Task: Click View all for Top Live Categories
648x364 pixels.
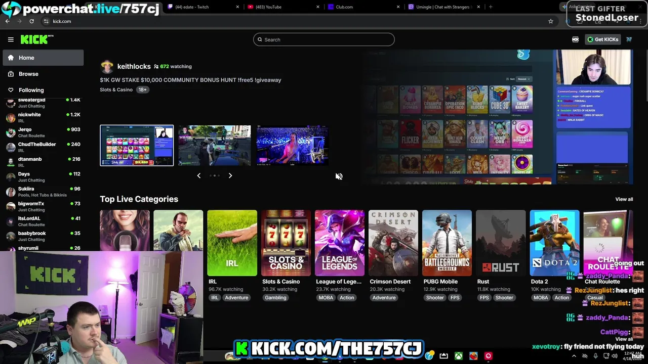Action: (x=624, y=199)
